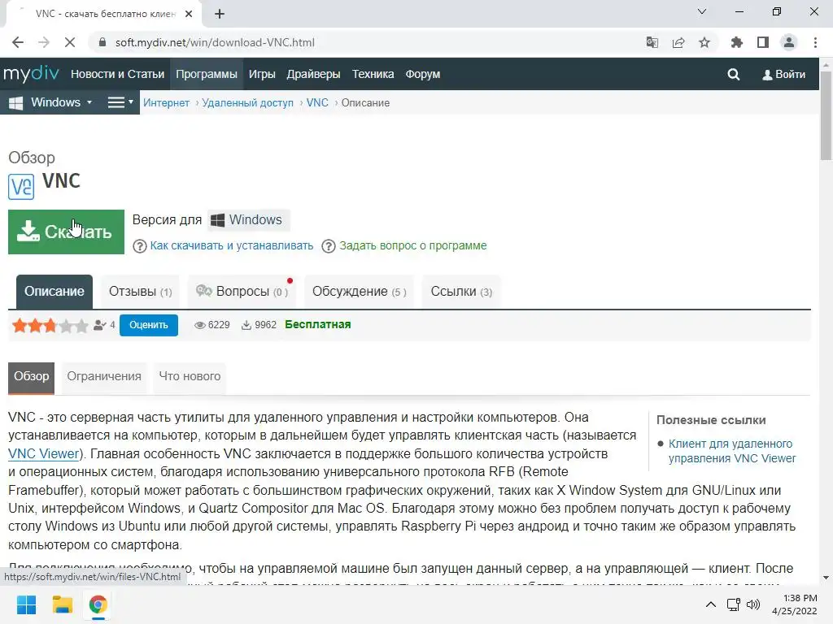Click Удаленный доступ breadcrumb link
833x624 pixels.
click(247, 103)
